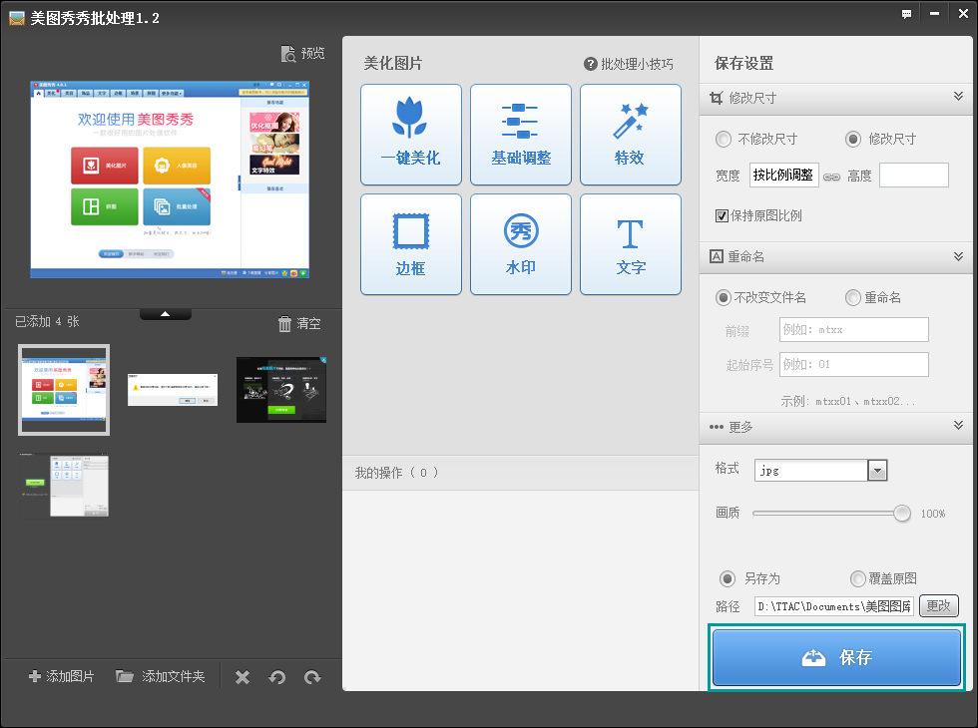Collapse the 重命名 section chevron

click(958, 256)
